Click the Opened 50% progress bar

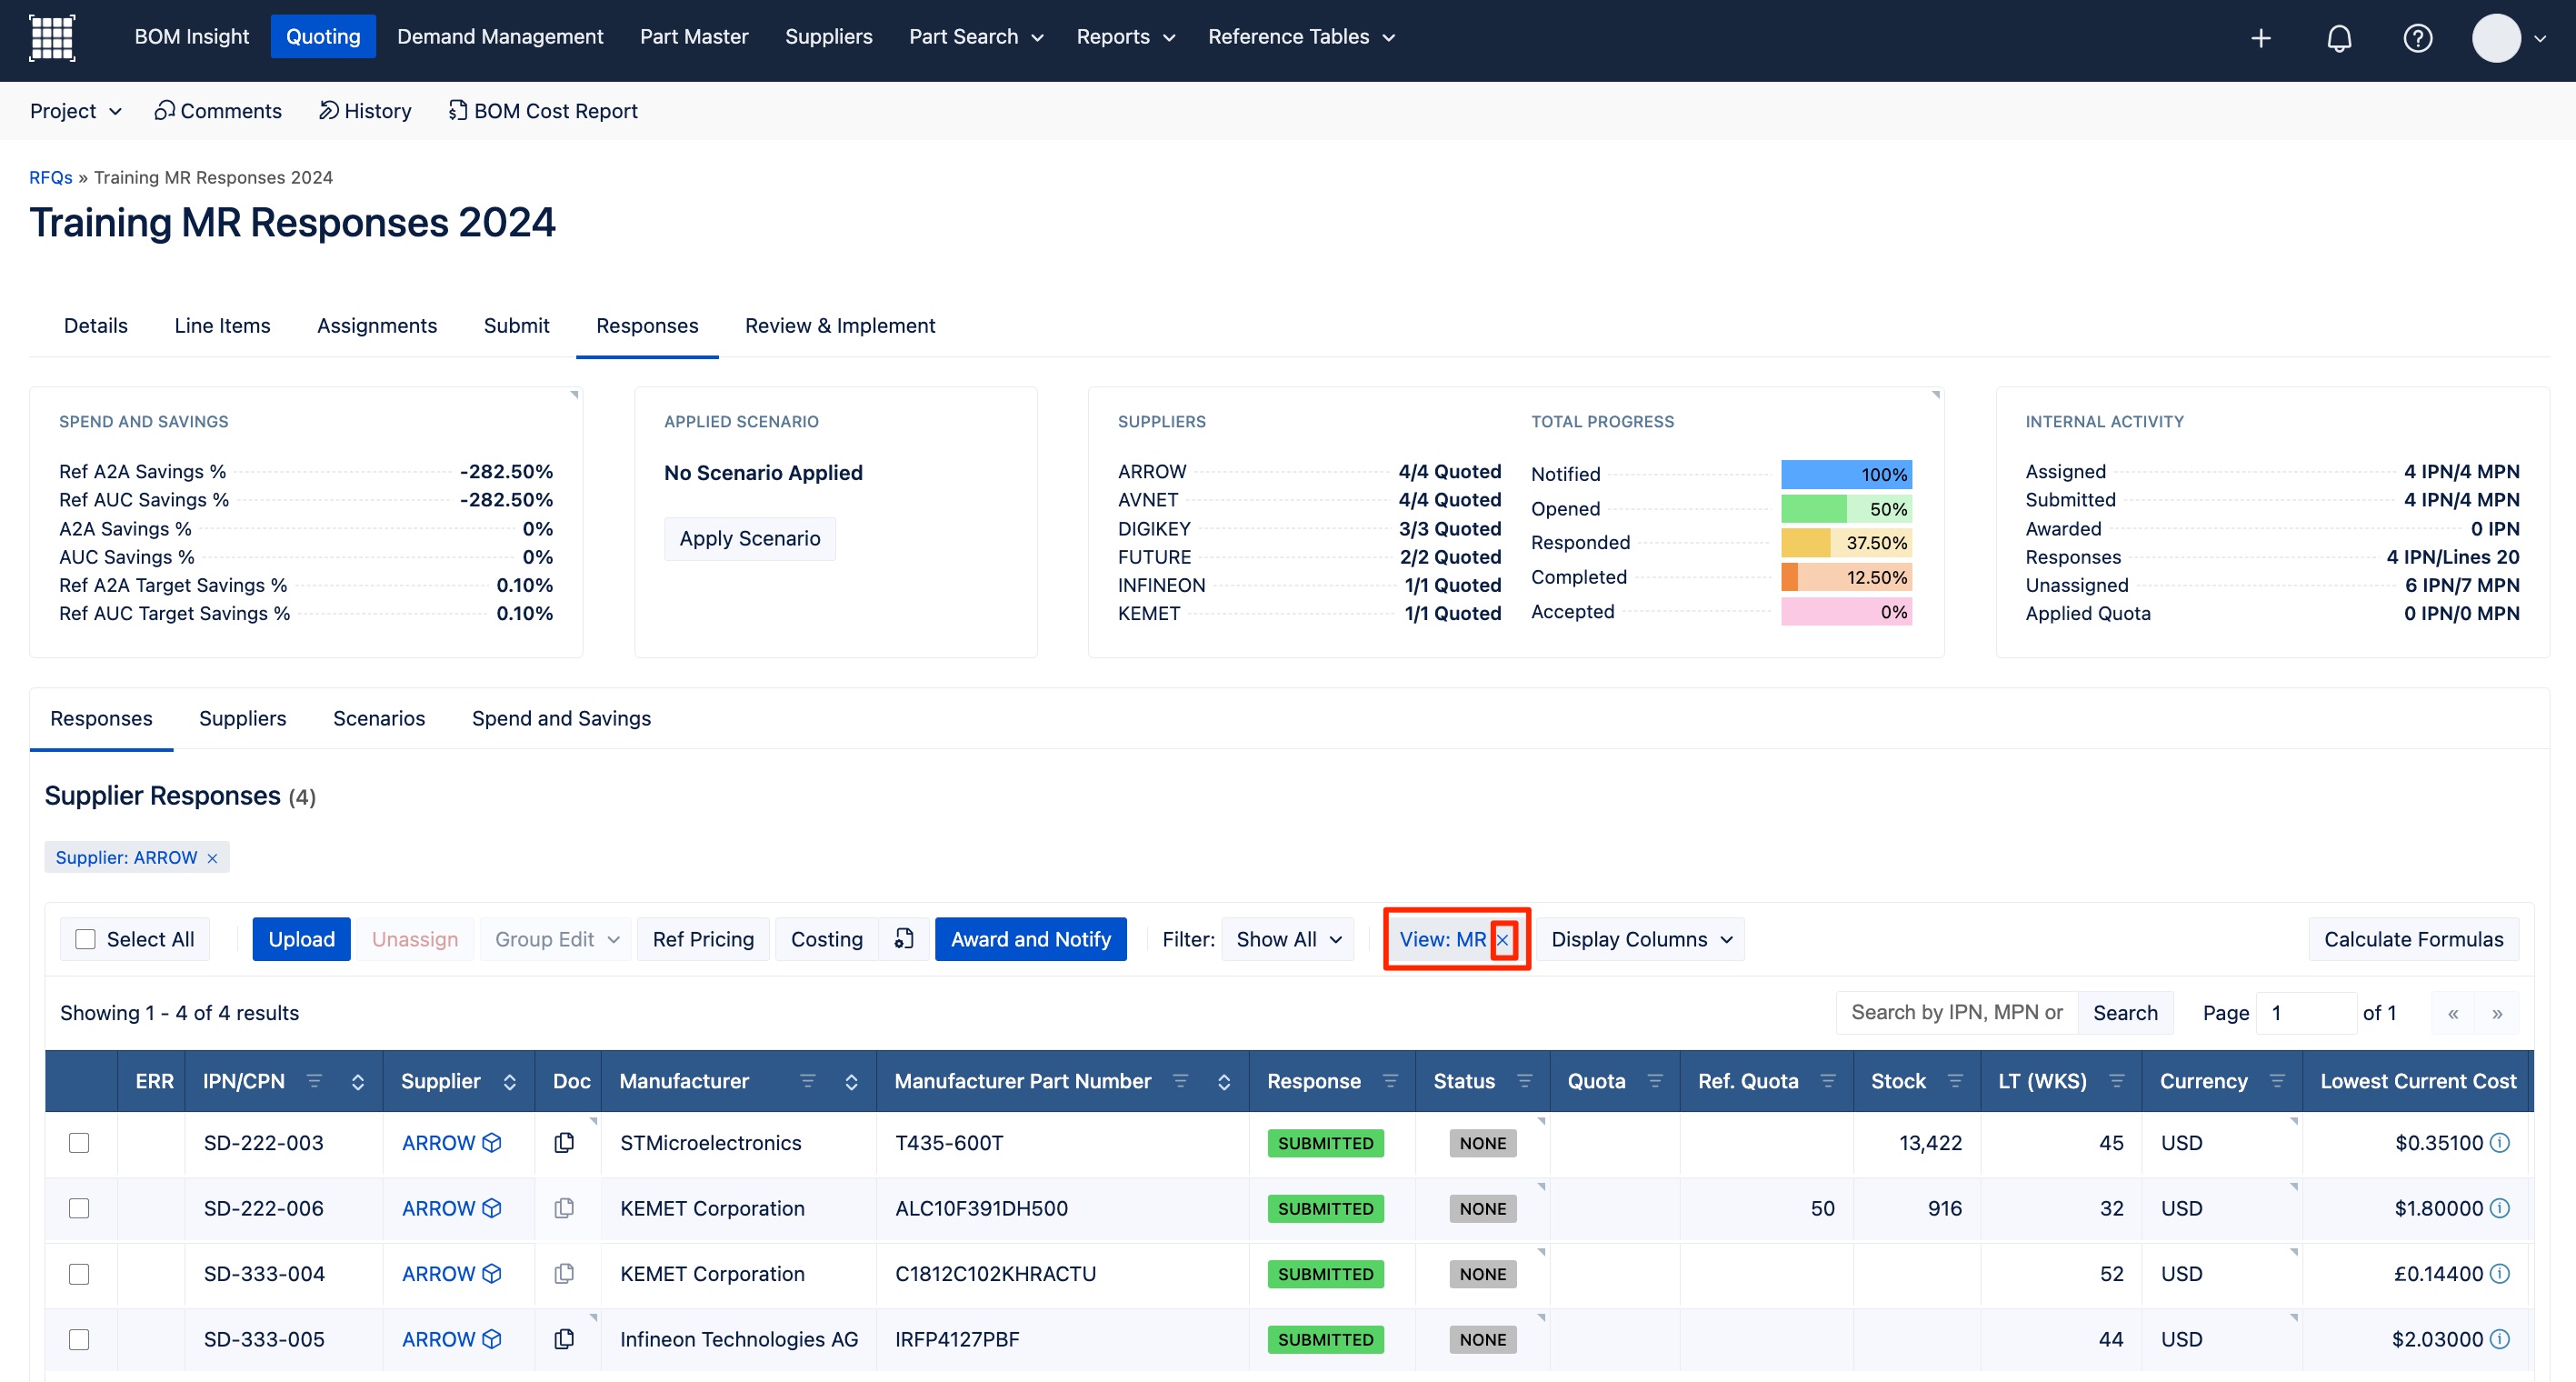point(1846,509)
